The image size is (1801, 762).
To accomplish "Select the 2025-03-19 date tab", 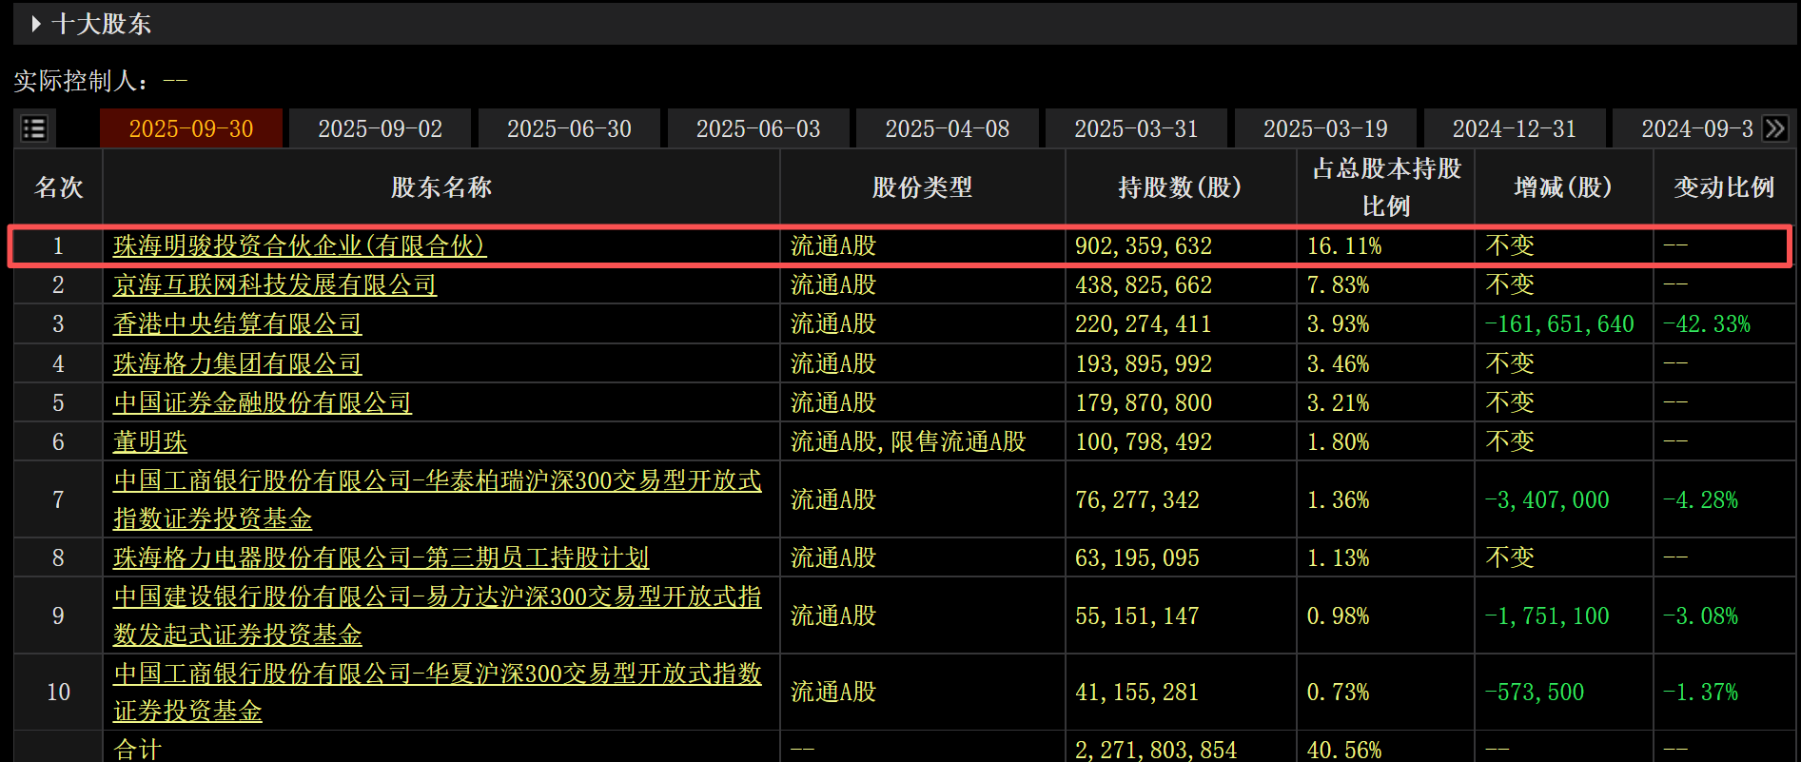I will pyautogui.click(x=1325, y=128).
